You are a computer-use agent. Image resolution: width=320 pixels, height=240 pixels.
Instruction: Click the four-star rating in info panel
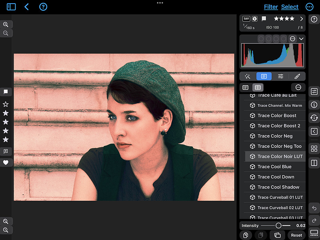[284, 19]
